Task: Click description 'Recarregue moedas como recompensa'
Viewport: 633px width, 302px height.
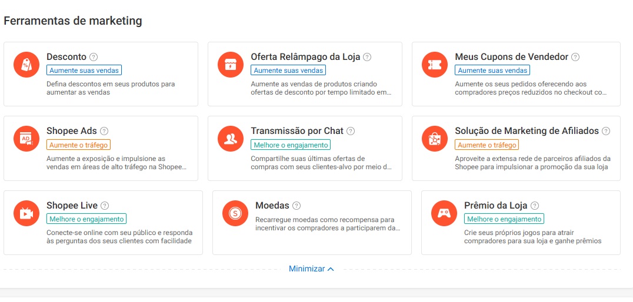Action: pyautogui.click(x=328, y=224)
